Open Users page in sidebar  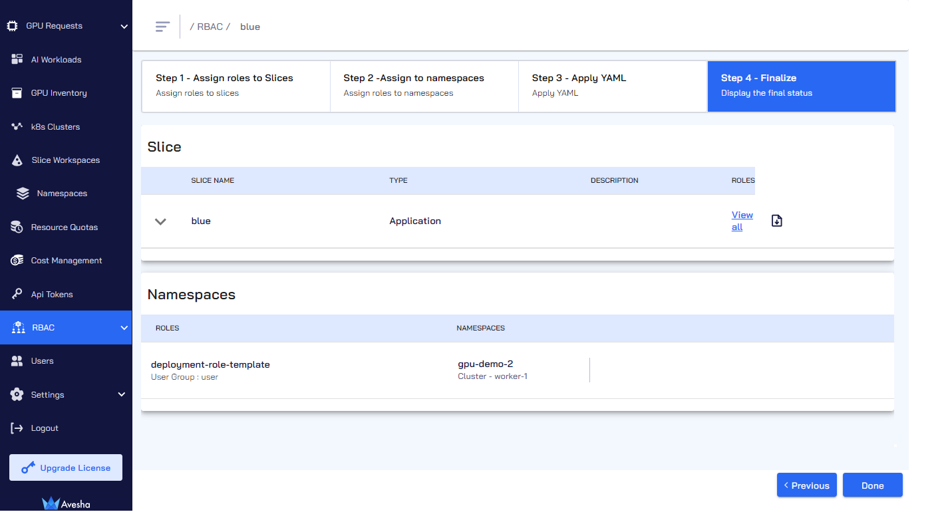coord(66,361)
